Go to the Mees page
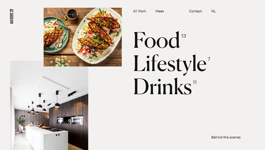Viewport: 265px width, 150px height. [160, 11]
